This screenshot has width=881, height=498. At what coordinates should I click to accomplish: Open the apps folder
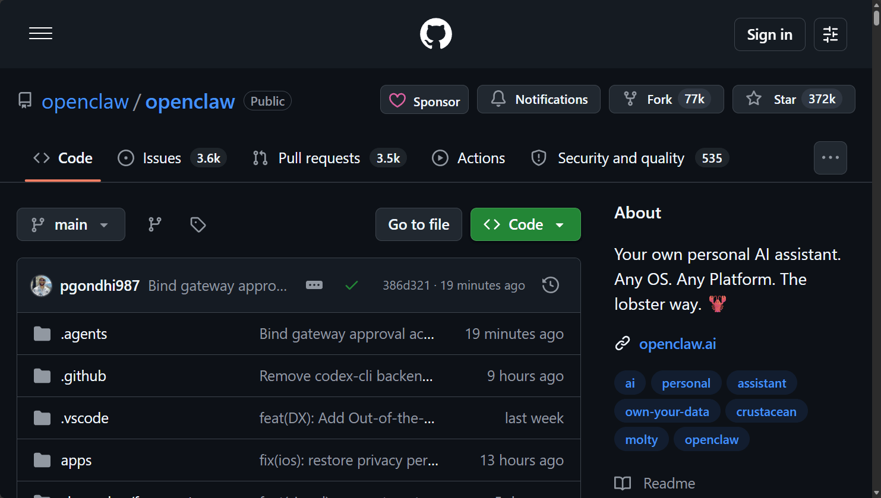coord(76,461)
